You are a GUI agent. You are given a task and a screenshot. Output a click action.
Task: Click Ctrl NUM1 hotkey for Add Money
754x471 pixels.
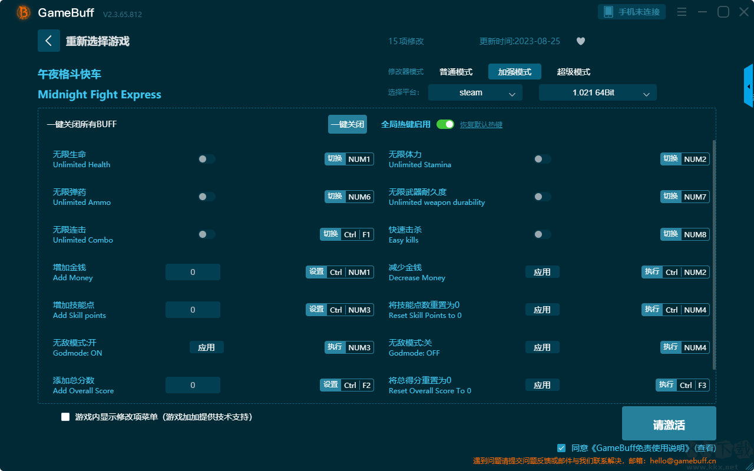click(340, 272)
